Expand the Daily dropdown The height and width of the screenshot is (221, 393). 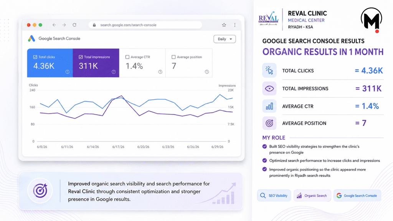[x=225, y=39]
